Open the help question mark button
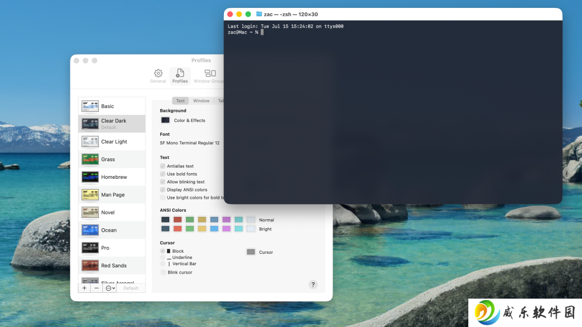Screen dimensions: 582x327 [x=313, y=284]
